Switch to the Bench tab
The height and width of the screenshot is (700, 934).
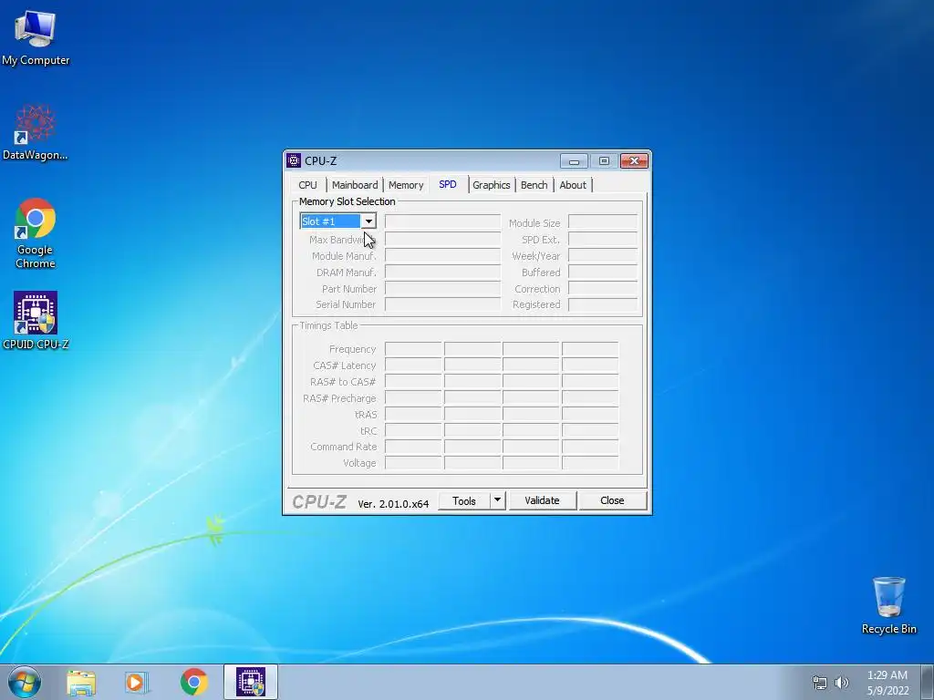point(534,185)
